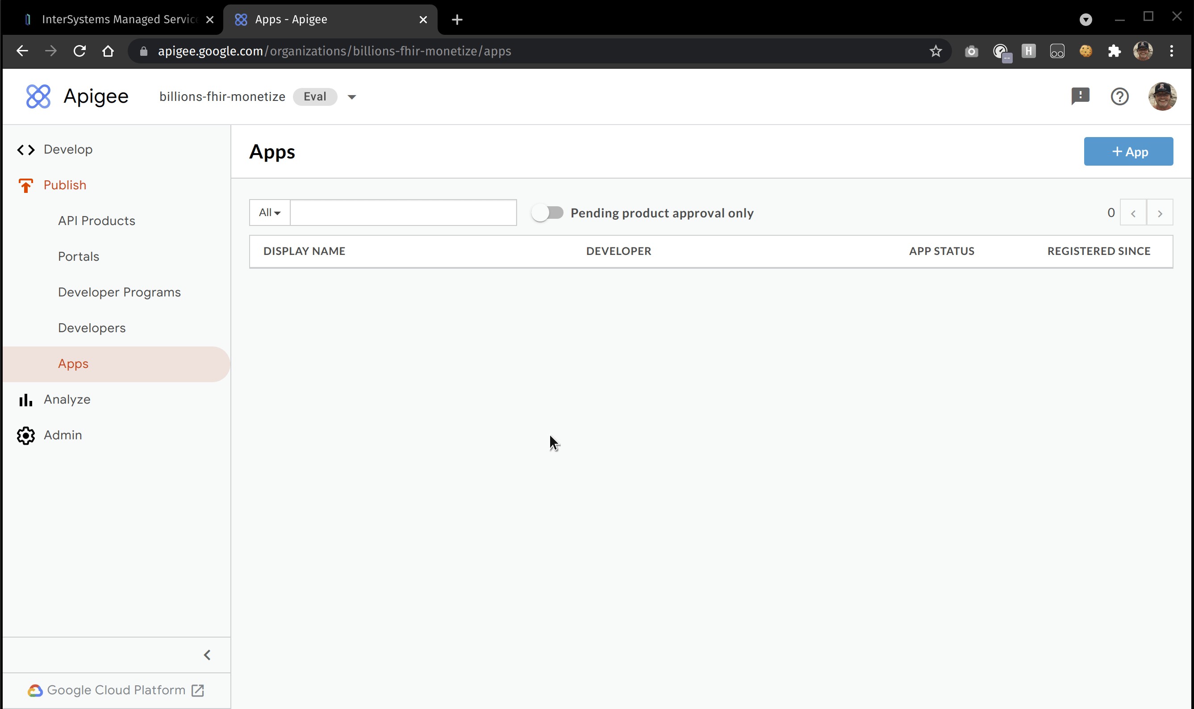
Task: Click the apps search input field
Action: pyautogui.click(x=403, y=213)
